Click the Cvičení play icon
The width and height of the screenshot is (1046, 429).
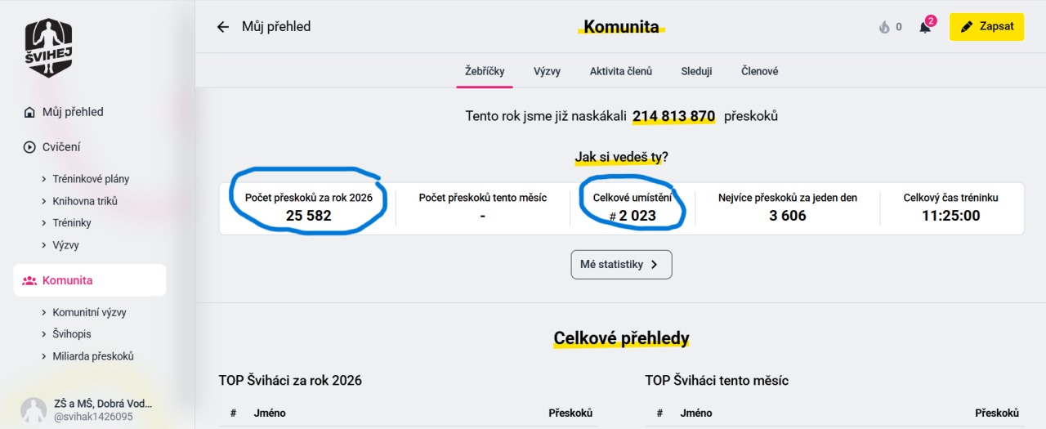pyautogui.click(x=29, y=147)
